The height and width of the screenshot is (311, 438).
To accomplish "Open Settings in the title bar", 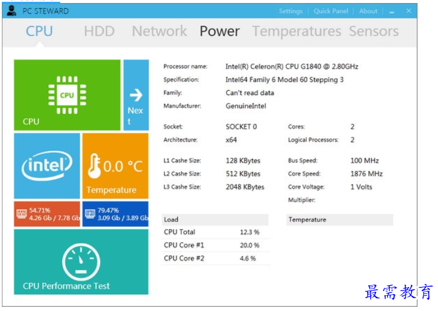I will point(290,11).
